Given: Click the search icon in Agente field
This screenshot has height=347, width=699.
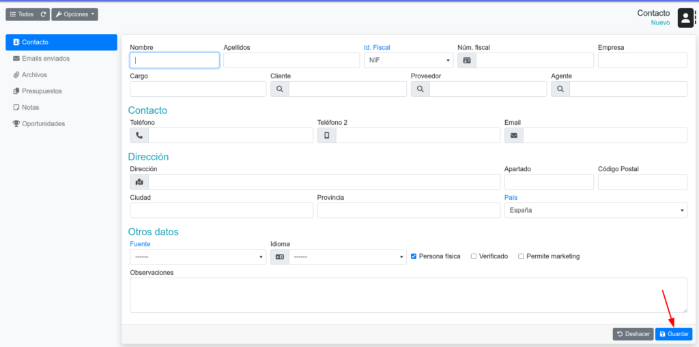Looking at the screenshot, I should coord(560,89).
